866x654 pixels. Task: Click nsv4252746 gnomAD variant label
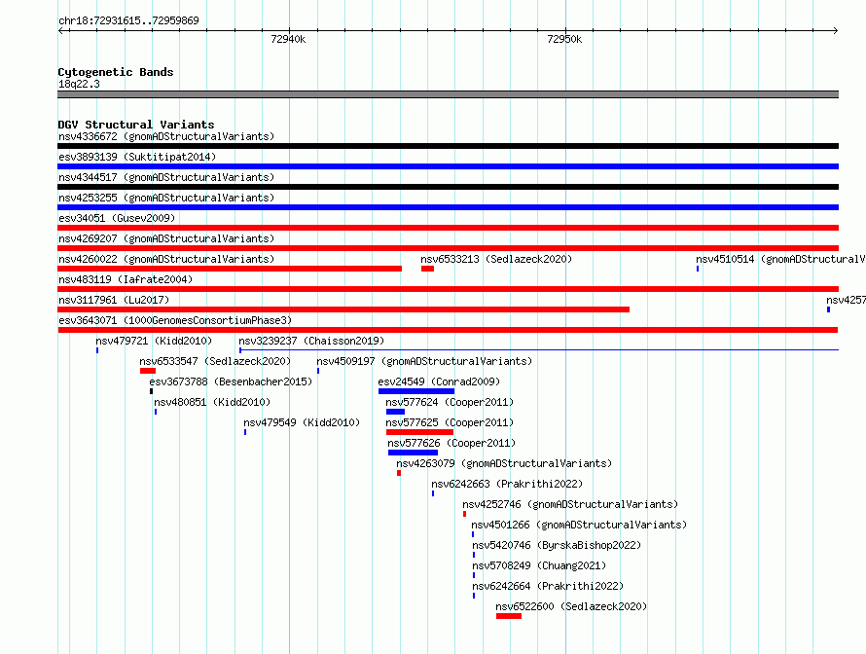point(570,504)
